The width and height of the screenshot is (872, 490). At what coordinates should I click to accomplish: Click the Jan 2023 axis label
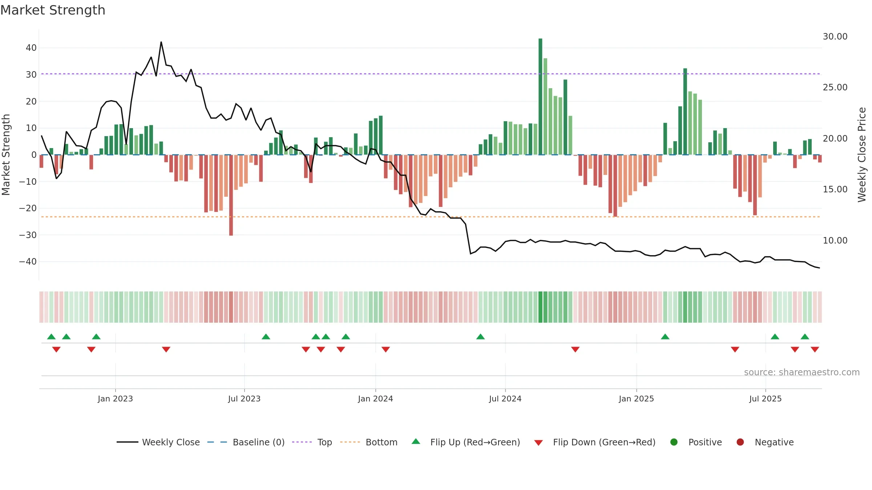click(x=115, y=399)
